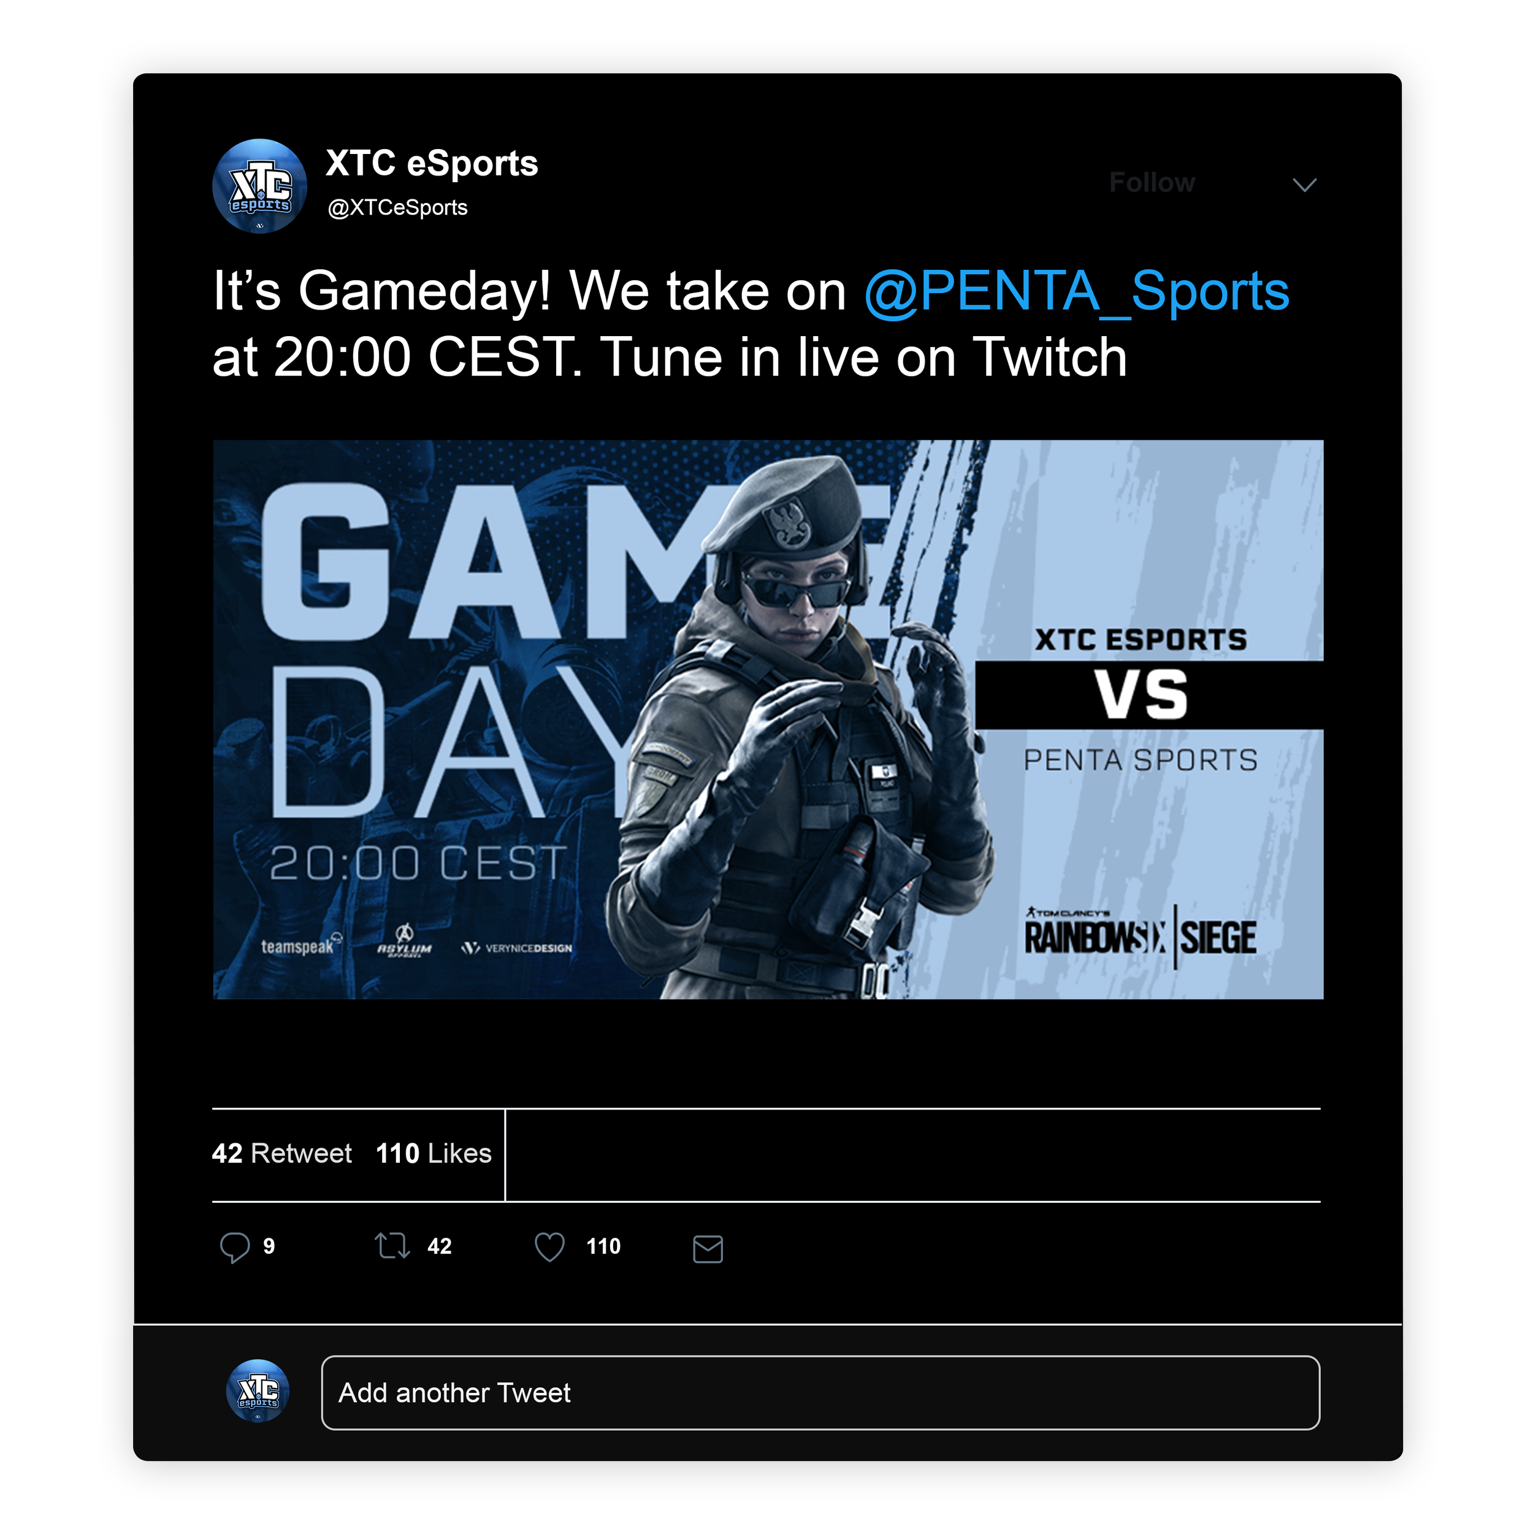Open the Game Day banner image

[768, 719]
